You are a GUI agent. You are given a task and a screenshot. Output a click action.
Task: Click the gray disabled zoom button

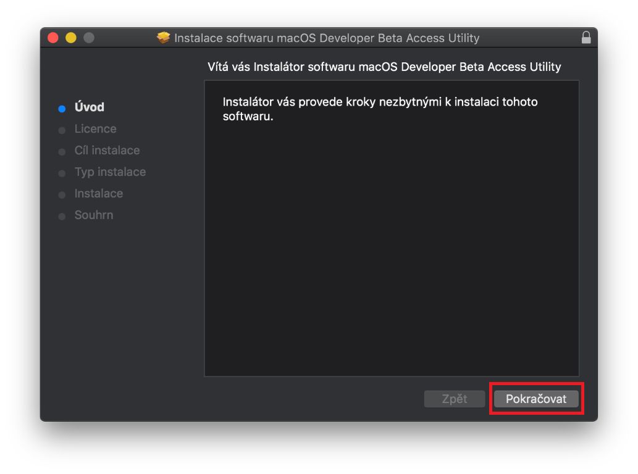coord(89,38)
